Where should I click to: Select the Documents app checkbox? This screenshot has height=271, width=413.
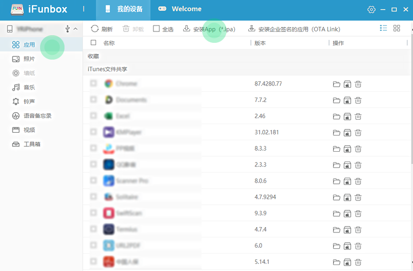pos(94,100)
